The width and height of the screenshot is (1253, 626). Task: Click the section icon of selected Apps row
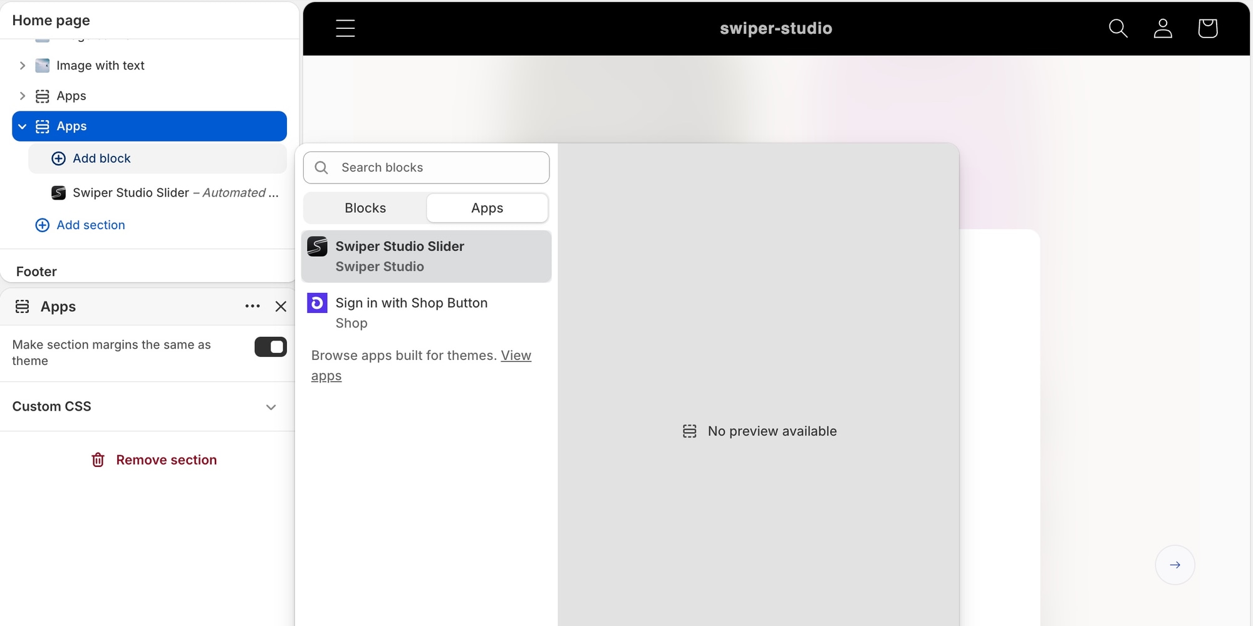(42, 126)
